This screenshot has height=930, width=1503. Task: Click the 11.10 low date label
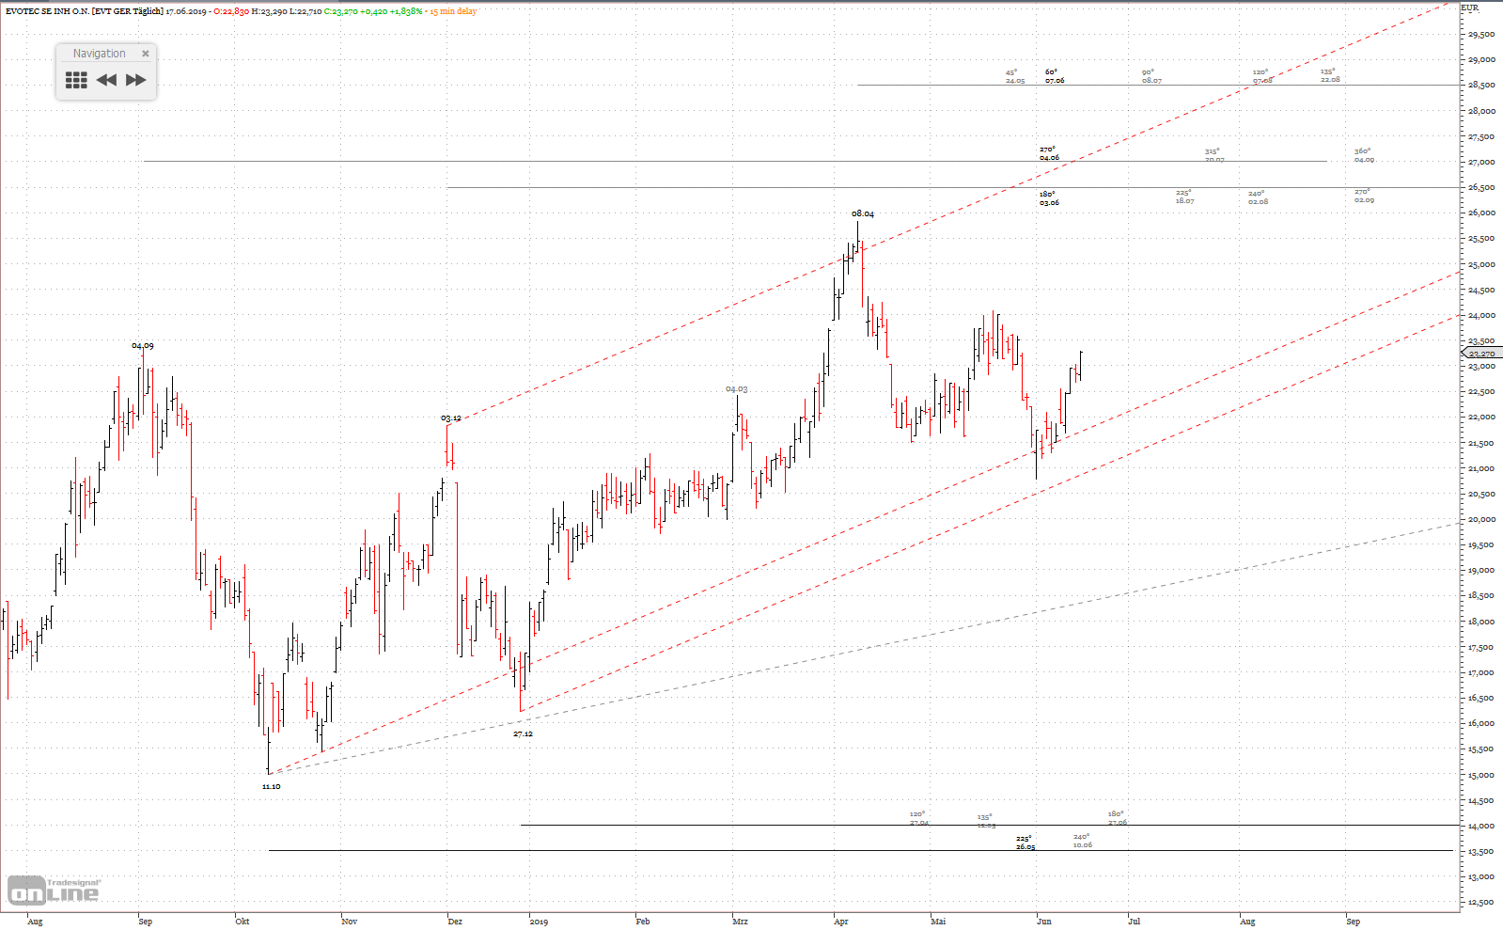[271, 786]
